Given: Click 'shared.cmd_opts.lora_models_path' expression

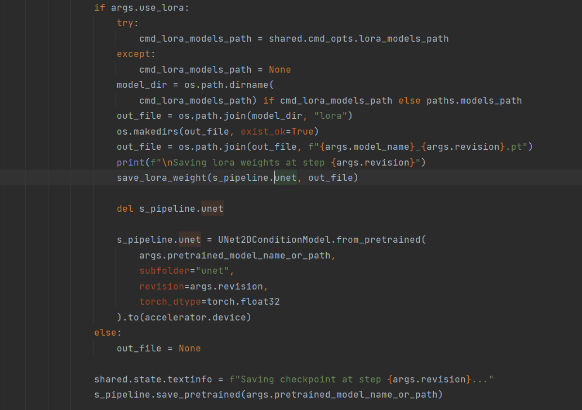Looking at the screenshot, I should point(358,39).
